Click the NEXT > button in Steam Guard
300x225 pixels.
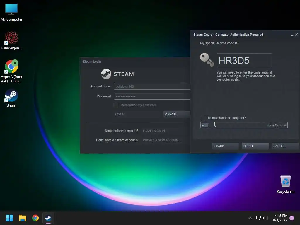click(255, 146)
